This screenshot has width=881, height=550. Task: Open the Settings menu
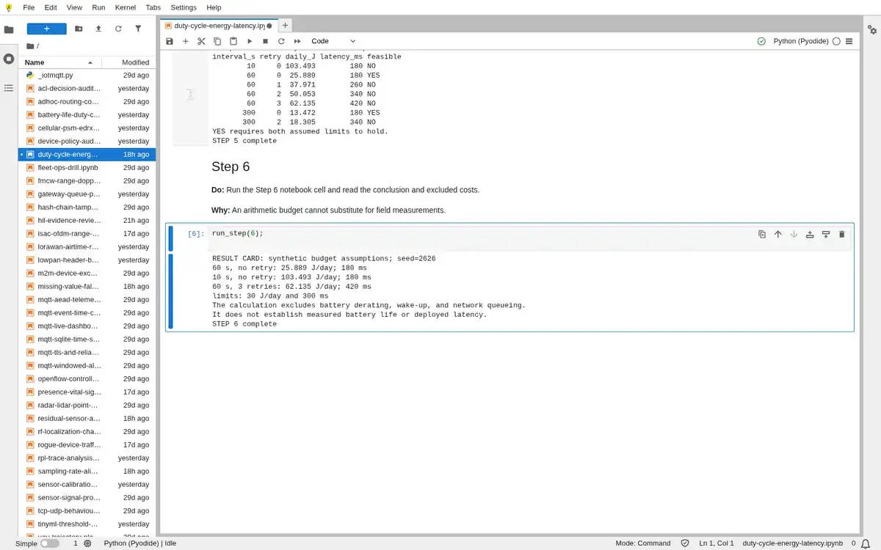pyautogui.click(x=184, y=7)
